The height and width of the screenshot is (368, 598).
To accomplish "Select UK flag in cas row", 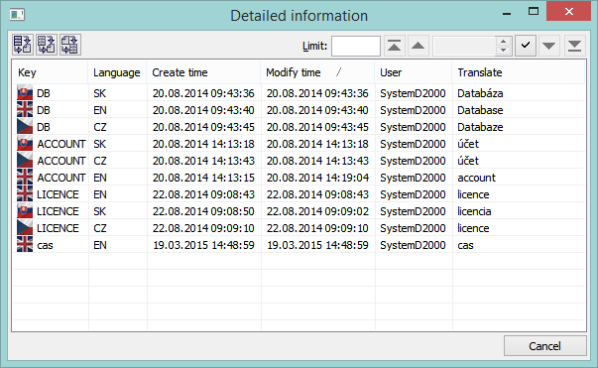I will pyautogui.click(x=25, y=245).
